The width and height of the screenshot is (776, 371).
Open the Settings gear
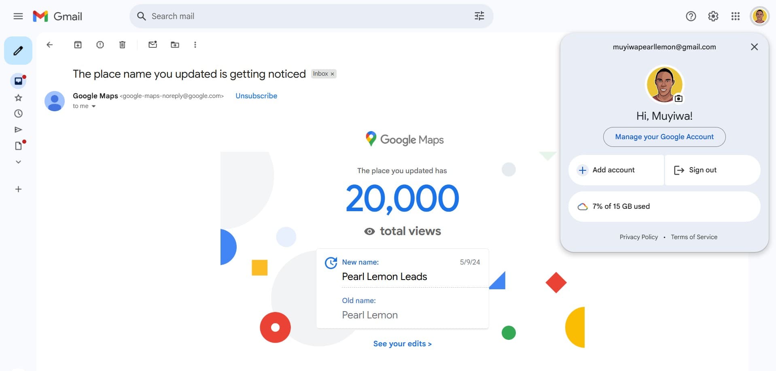tap(713, 16)
